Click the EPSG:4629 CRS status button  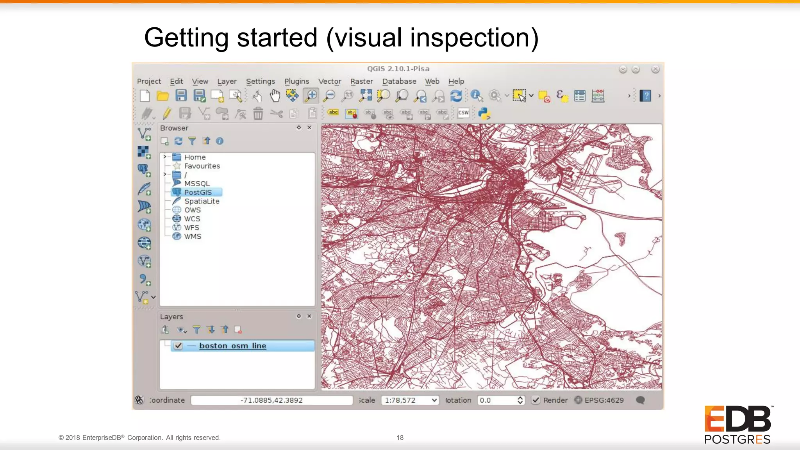(599, 400)
